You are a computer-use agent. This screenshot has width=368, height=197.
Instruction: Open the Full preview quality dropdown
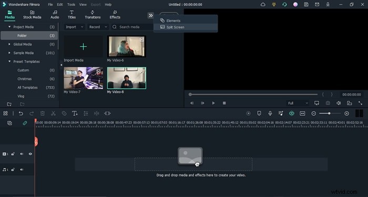tap(298, 103)
